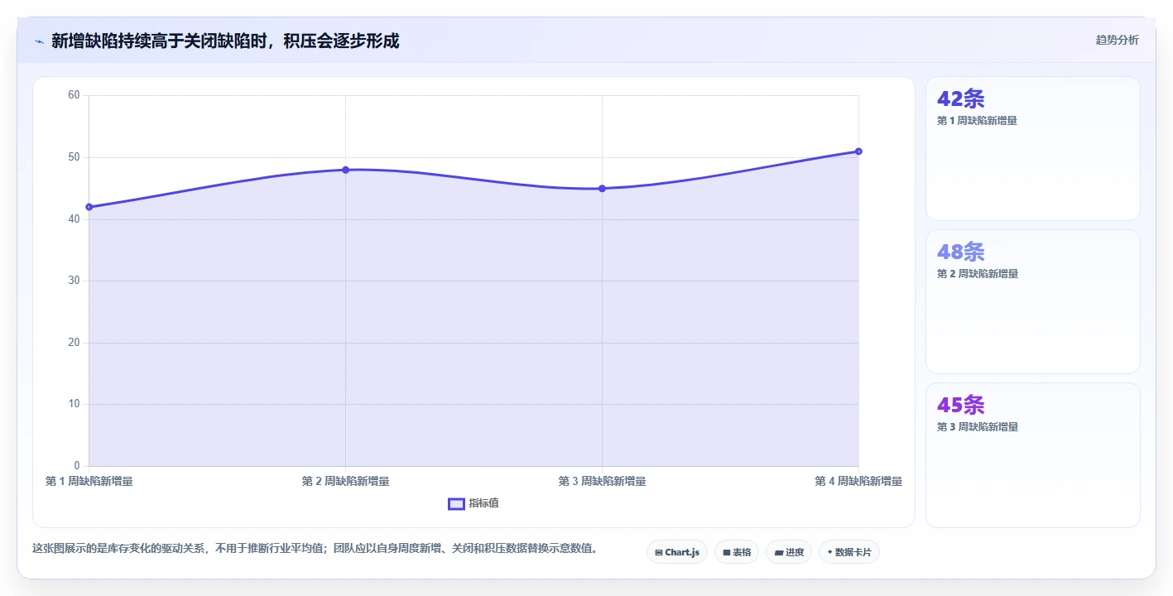Click card caption 第 2 周缺陷新增量

click(x=977, y=274)
